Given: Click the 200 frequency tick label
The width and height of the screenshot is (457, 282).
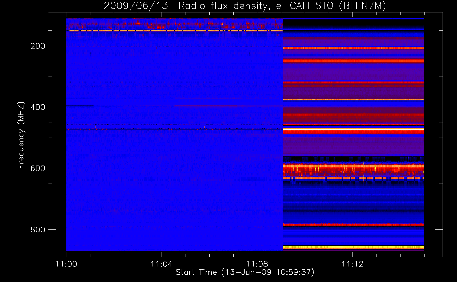Looking at the screenshot, I should pos(38,46).
